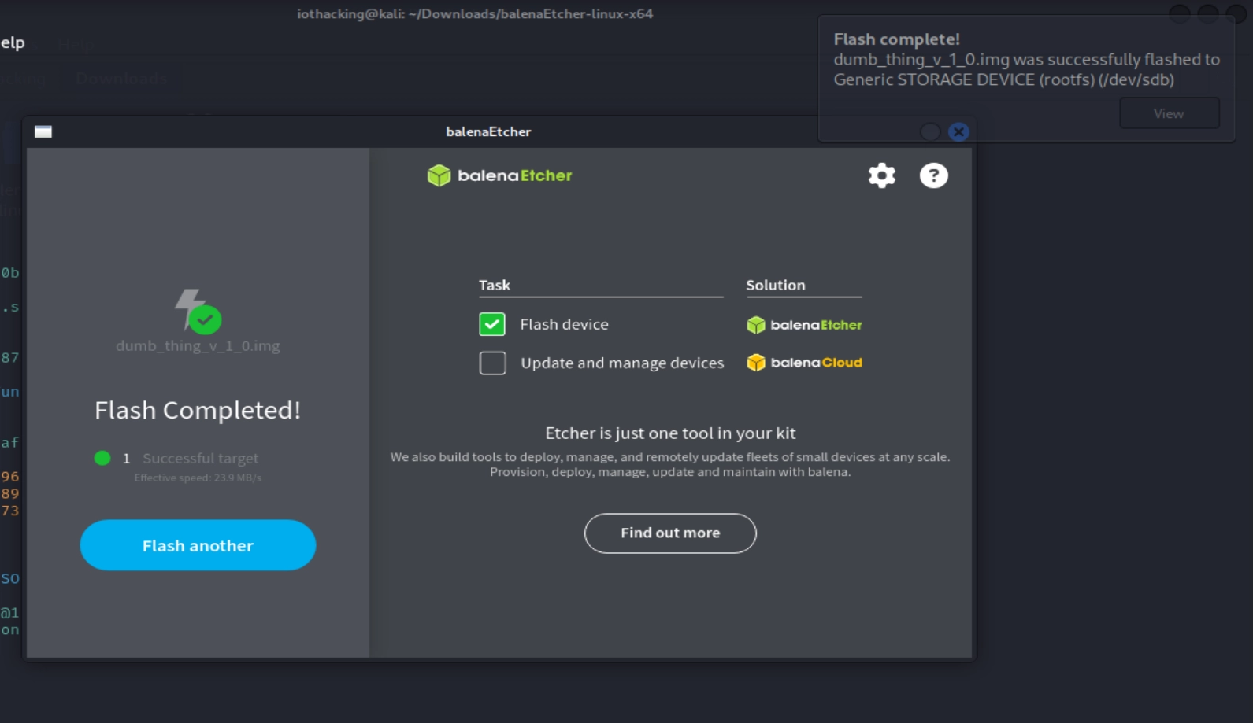Click View in the Flash complete notification

[x=1169, y=113]
